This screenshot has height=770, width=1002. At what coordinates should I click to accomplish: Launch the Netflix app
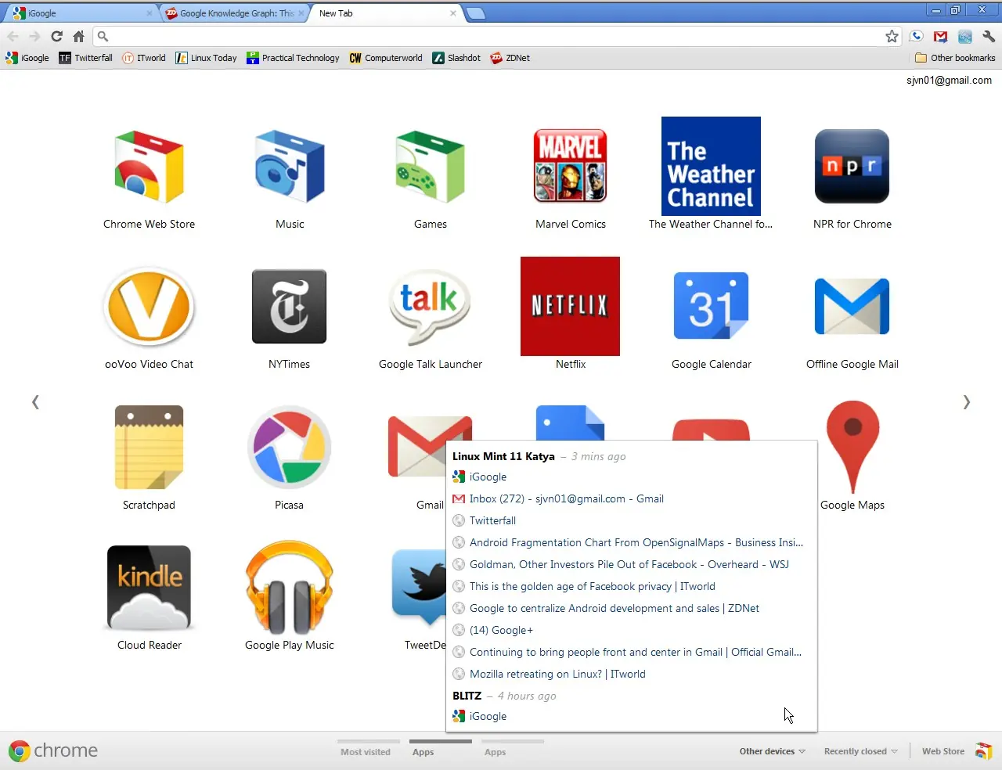coord(570,306)
